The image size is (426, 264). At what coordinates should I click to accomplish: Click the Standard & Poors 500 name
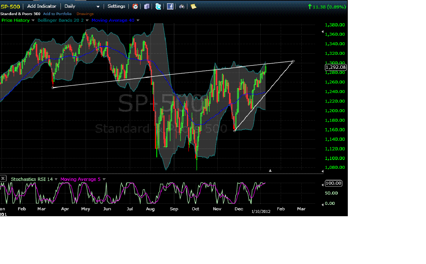tap(20, 14)
